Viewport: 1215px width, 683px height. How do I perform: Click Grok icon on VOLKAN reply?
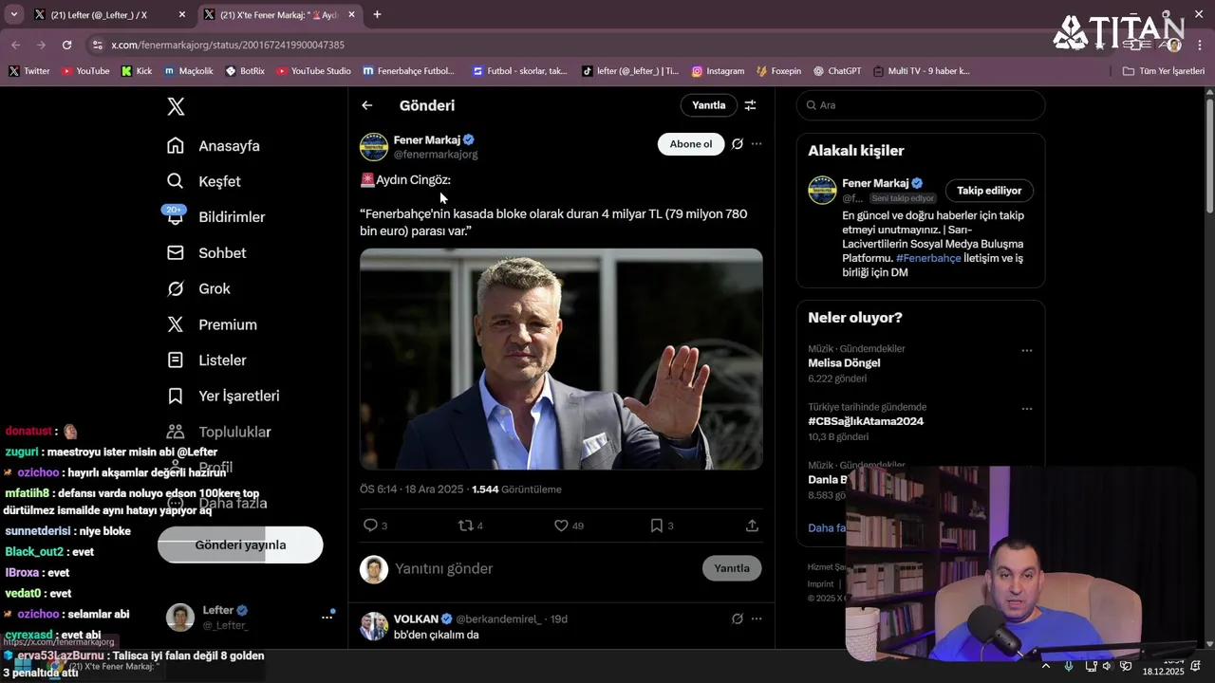(x=737, y=618)
